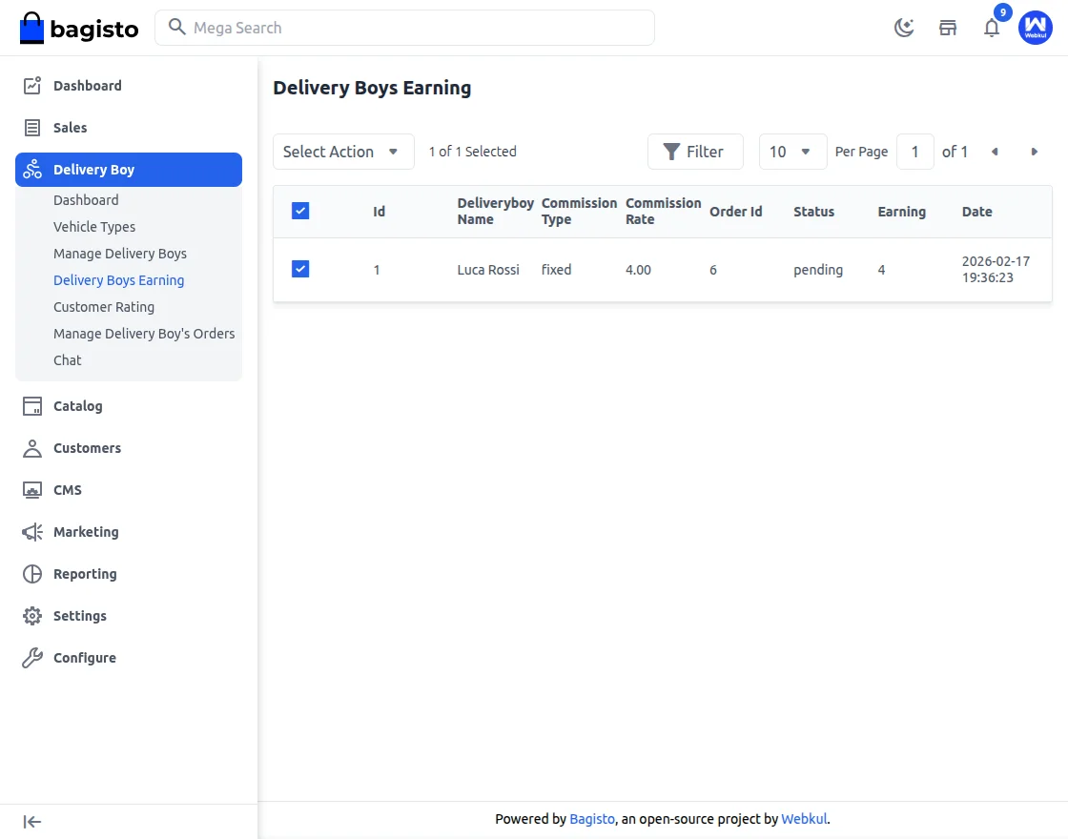Click the Webkul profile avatar

tap(1036, 28)
